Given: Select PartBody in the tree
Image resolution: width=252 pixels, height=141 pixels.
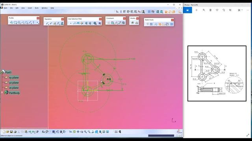Looking at the screenshot, I should [14, 93].
